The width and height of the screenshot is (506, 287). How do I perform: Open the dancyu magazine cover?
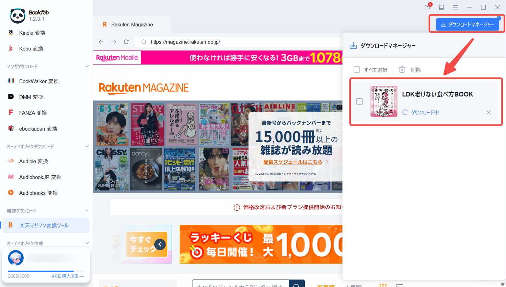[146, 169]
